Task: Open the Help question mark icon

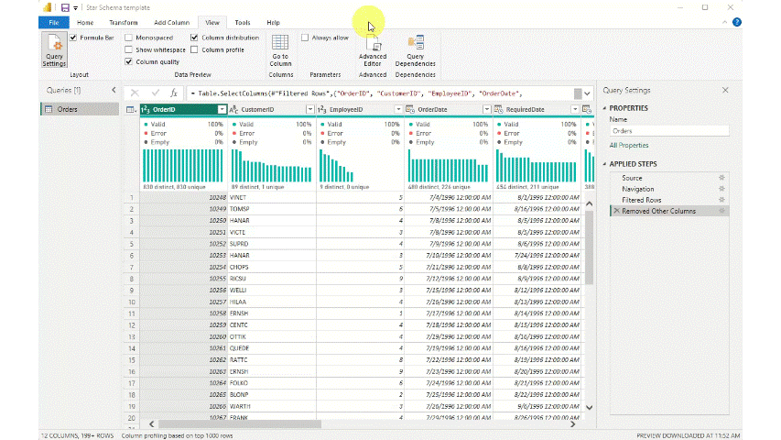Action: (x=736, y=22)
